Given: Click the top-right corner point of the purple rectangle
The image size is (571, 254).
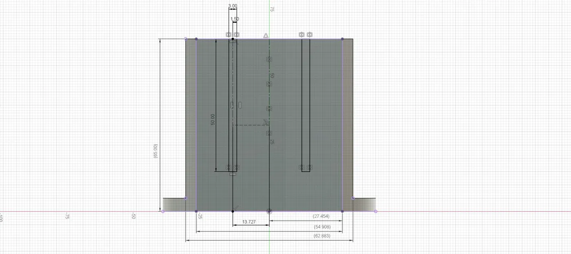Looking at the screenshot, I should tap(342, 39).
